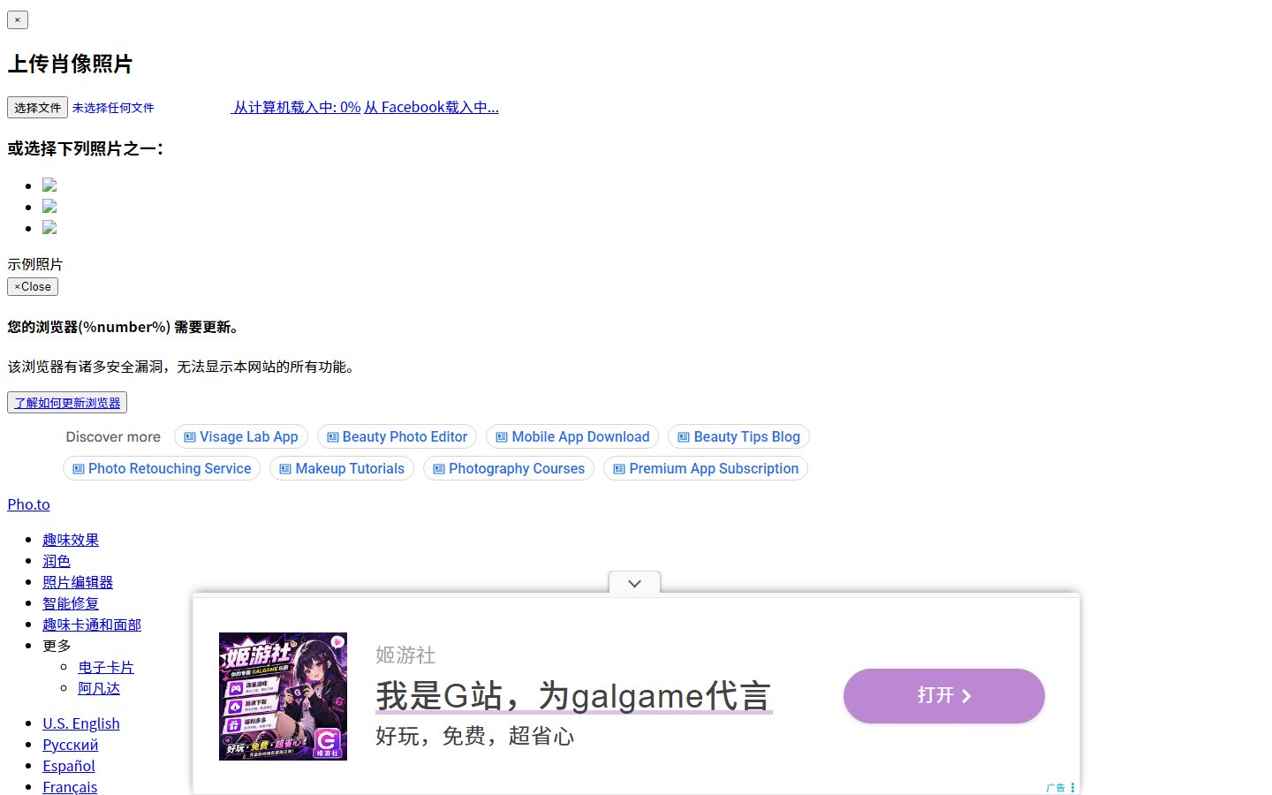Open the 智能修复 menu link
Image resolution: width=1272 pixels, height=795 pixels.
(x=71, y=603)
